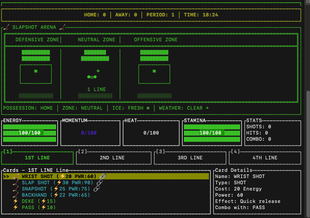Screen dimensions: 310x218
Task: Click the NEUTRAL ZONE header
Action: click(97, 40)
